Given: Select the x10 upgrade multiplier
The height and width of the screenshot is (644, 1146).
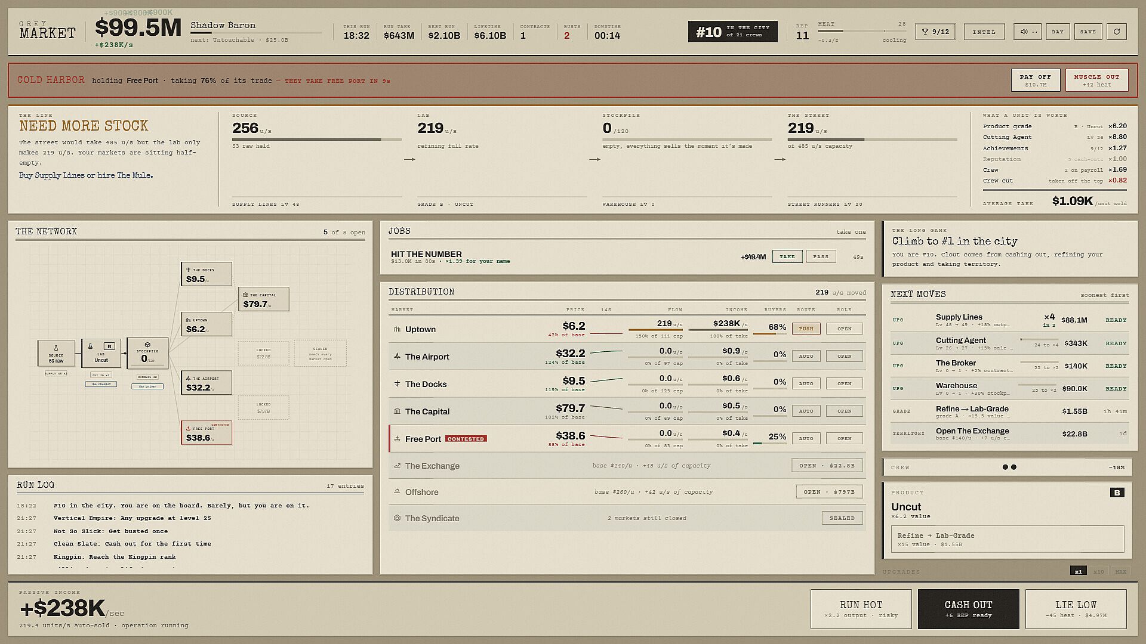Looking at the screenshot, I should pos(1099,571).
